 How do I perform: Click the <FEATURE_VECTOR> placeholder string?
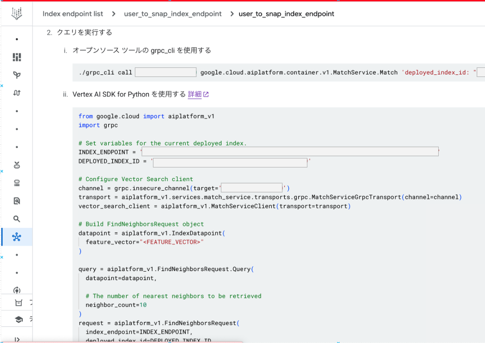[172, 242]
